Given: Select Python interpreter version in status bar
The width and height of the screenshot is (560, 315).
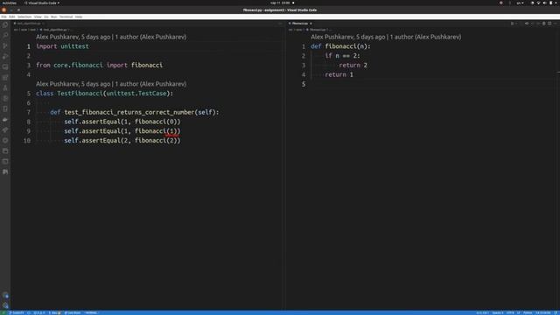Looking at the screenshot, I should [543, 312].
